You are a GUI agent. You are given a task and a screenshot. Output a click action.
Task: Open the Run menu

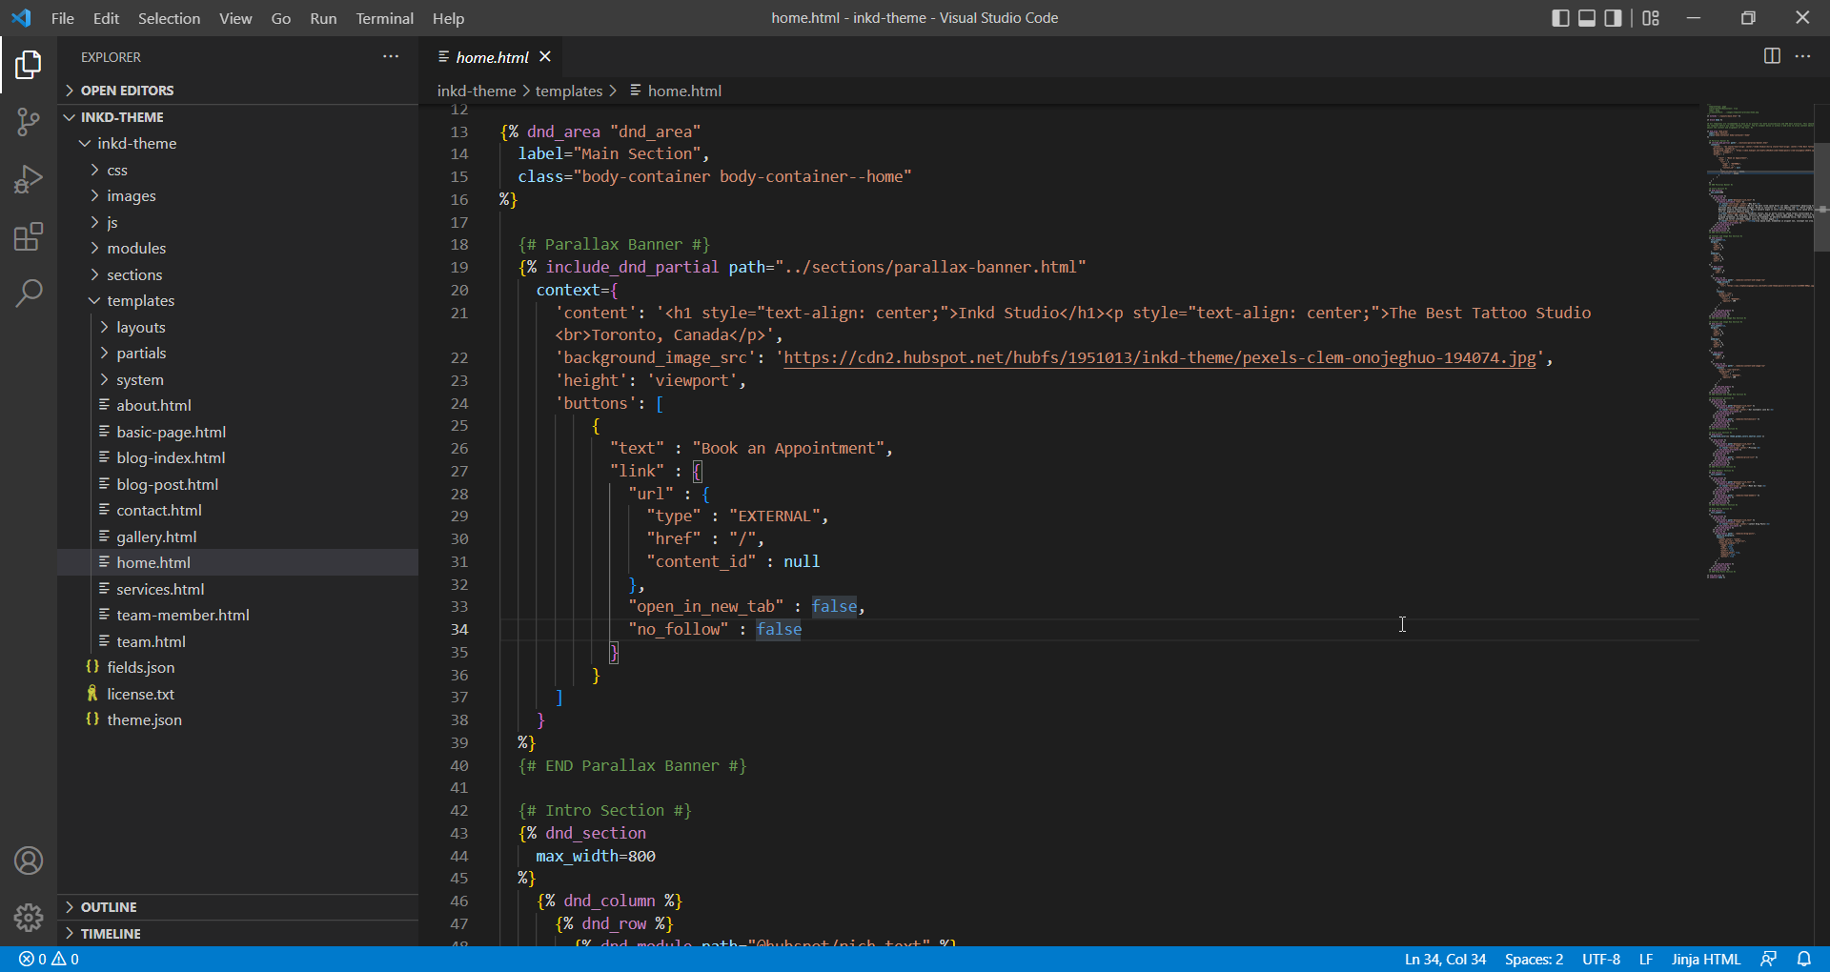pyautogui.click(x=323, y=18)
